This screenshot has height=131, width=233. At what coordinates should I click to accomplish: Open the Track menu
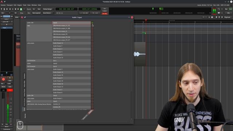[25, 5]
